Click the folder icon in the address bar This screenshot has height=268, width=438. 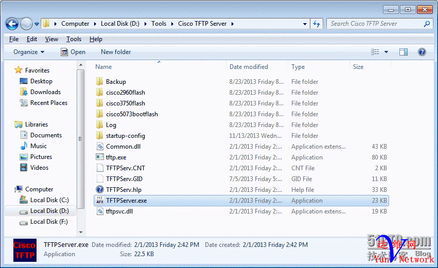[x=46, y=24]
